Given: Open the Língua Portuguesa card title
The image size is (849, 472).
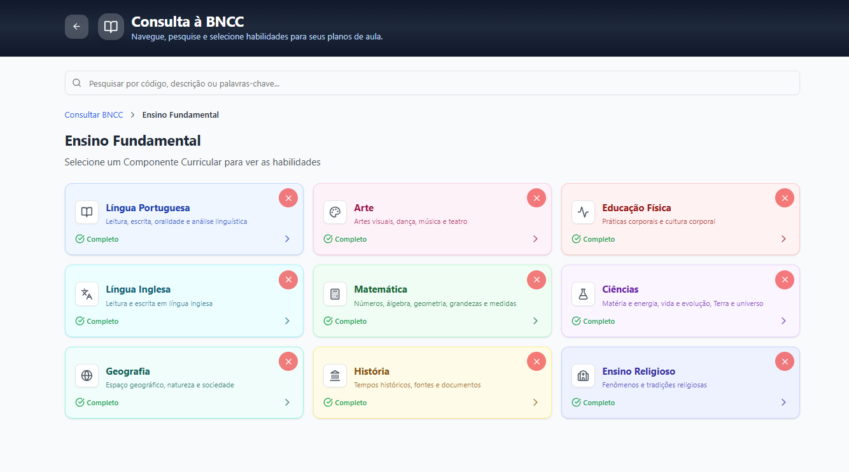Looking at the screenshot, I should click(x=148, y=208).
